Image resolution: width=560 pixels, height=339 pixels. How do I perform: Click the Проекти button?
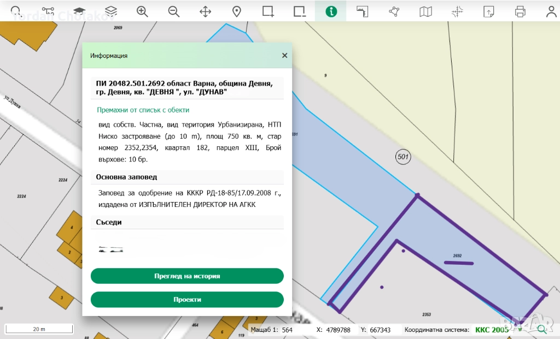coord(187,300)
